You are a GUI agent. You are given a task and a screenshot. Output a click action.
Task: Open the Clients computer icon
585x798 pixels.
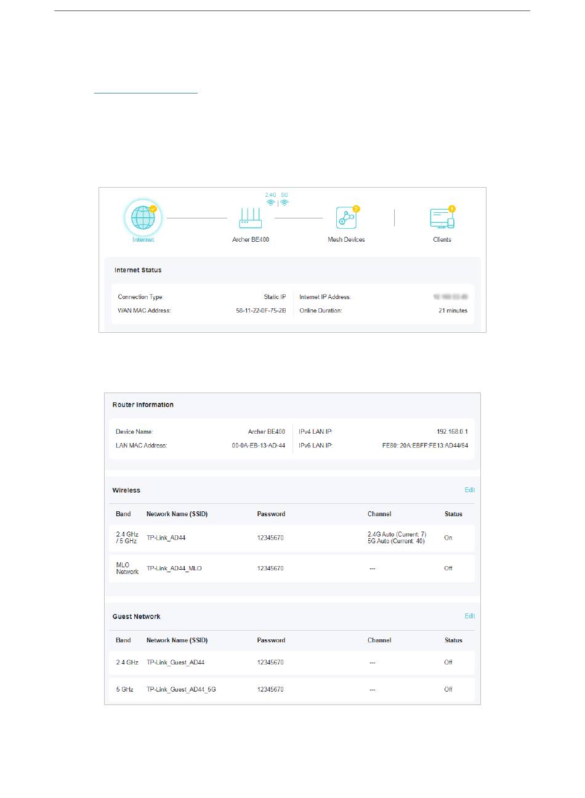pyautogui.click(x=442, y=218)
